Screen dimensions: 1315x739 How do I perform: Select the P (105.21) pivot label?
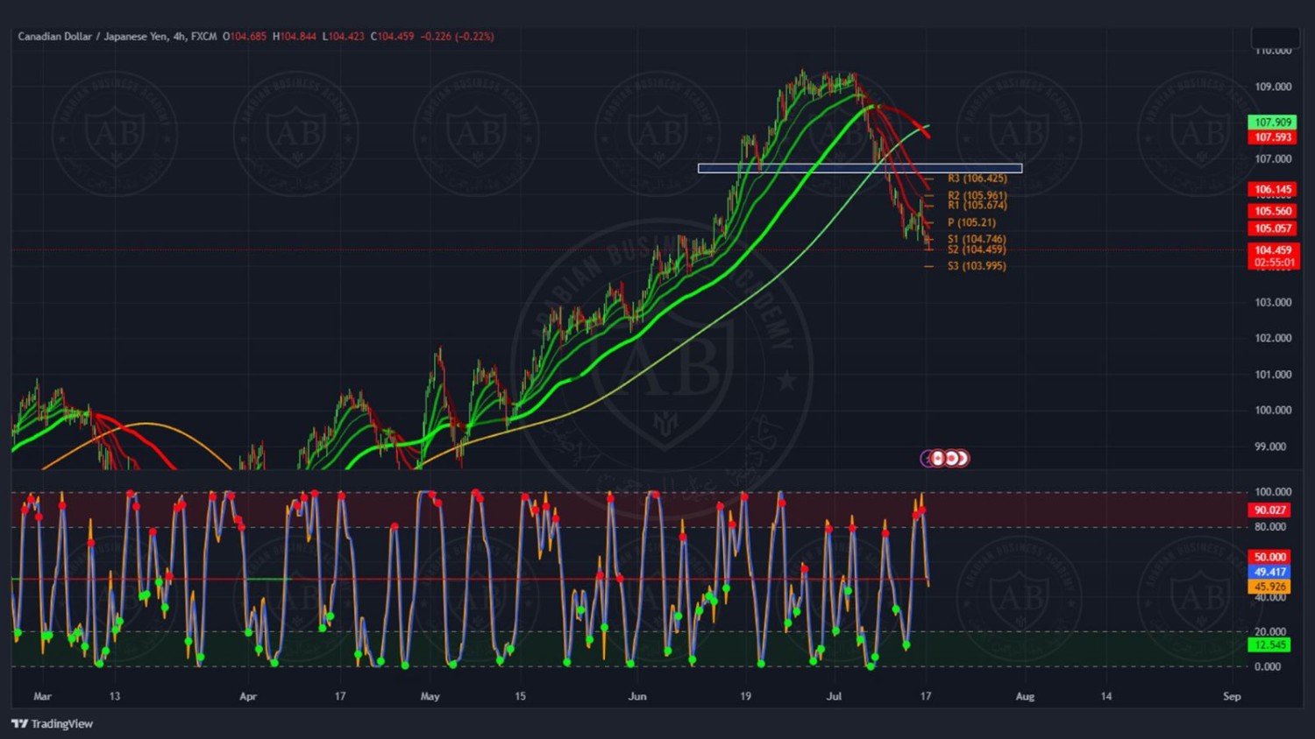[971, 222]
